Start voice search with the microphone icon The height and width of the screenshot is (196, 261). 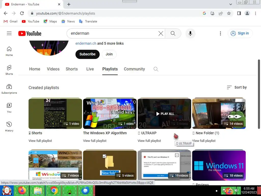pyautogui.click(x=190, y=33)
